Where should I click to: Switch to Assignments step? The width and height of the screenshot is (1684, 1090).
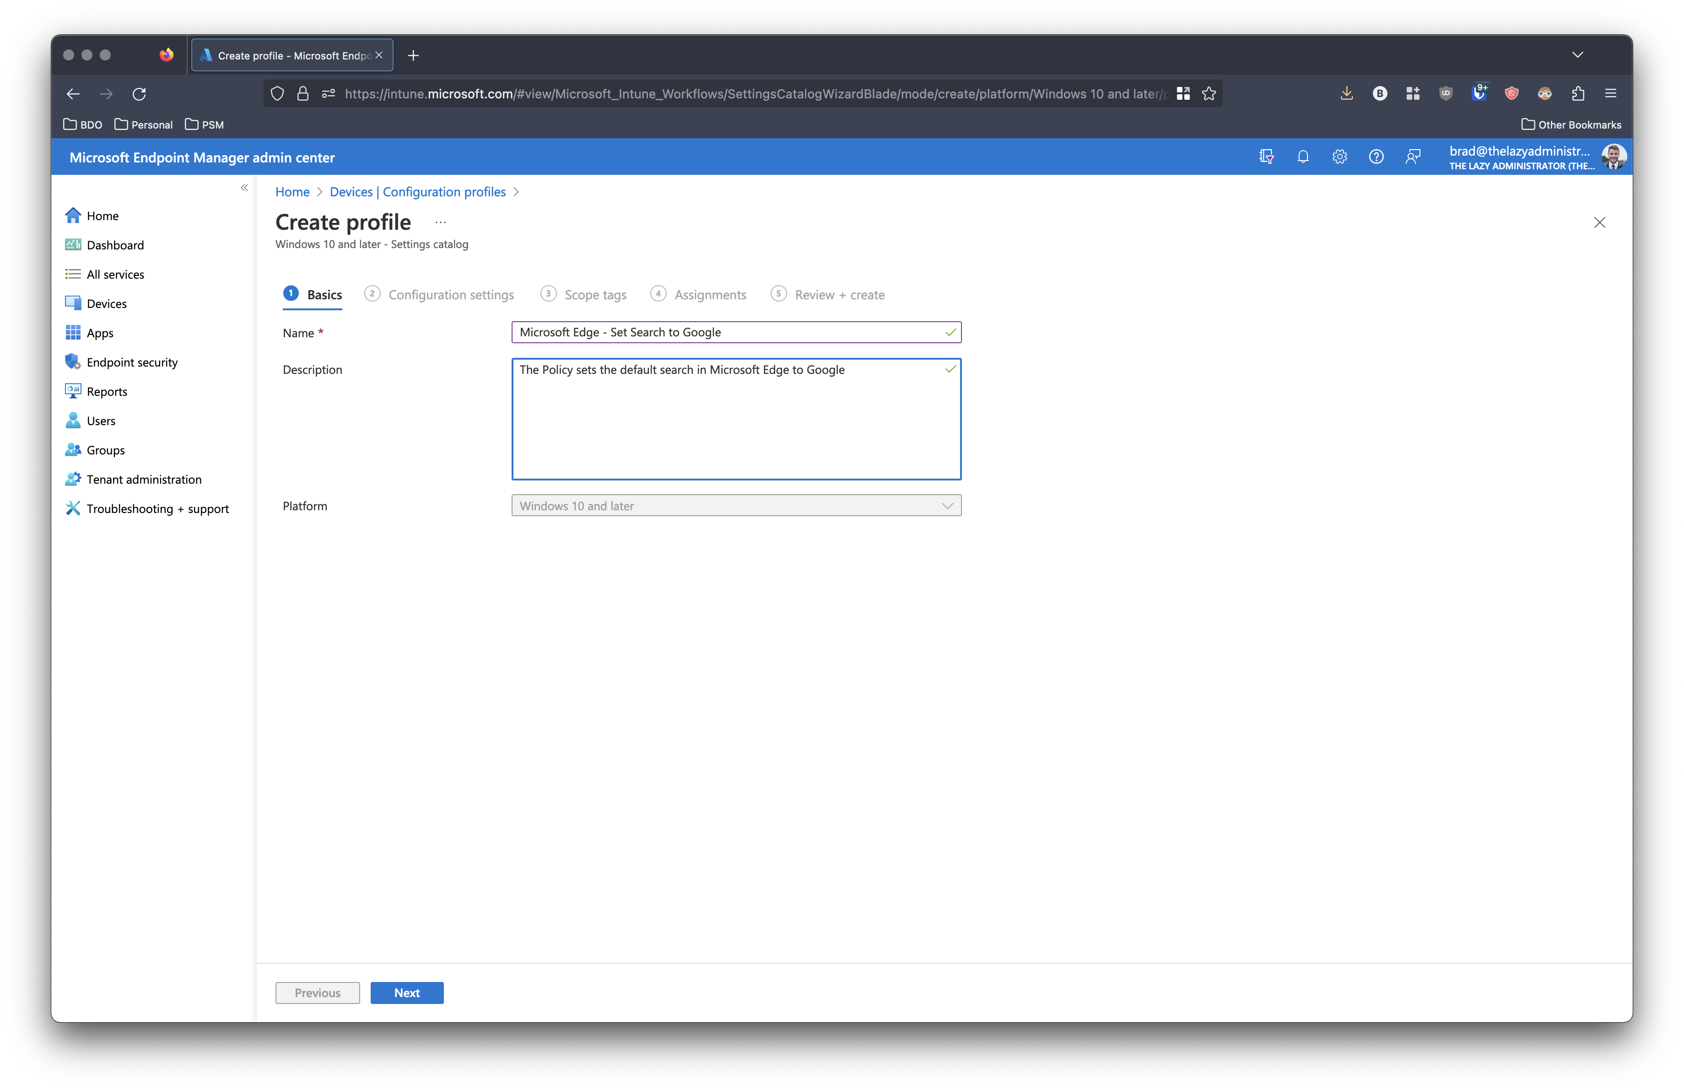698,294
